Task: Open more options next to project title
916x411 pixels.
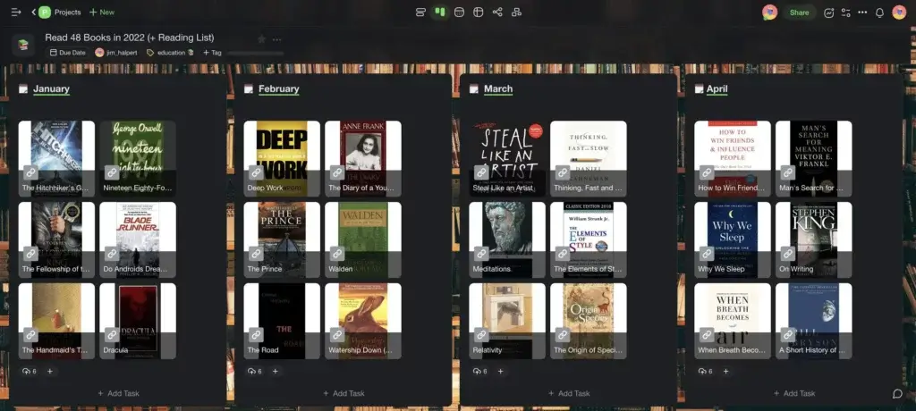Action: coord(277,39)
